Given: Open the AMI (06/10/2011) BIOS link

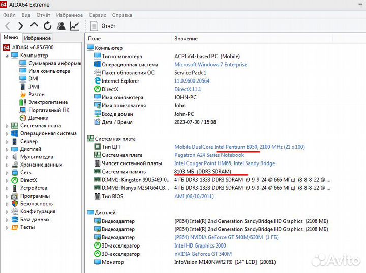Looking at the screenshot, I should tap(194, 196).
